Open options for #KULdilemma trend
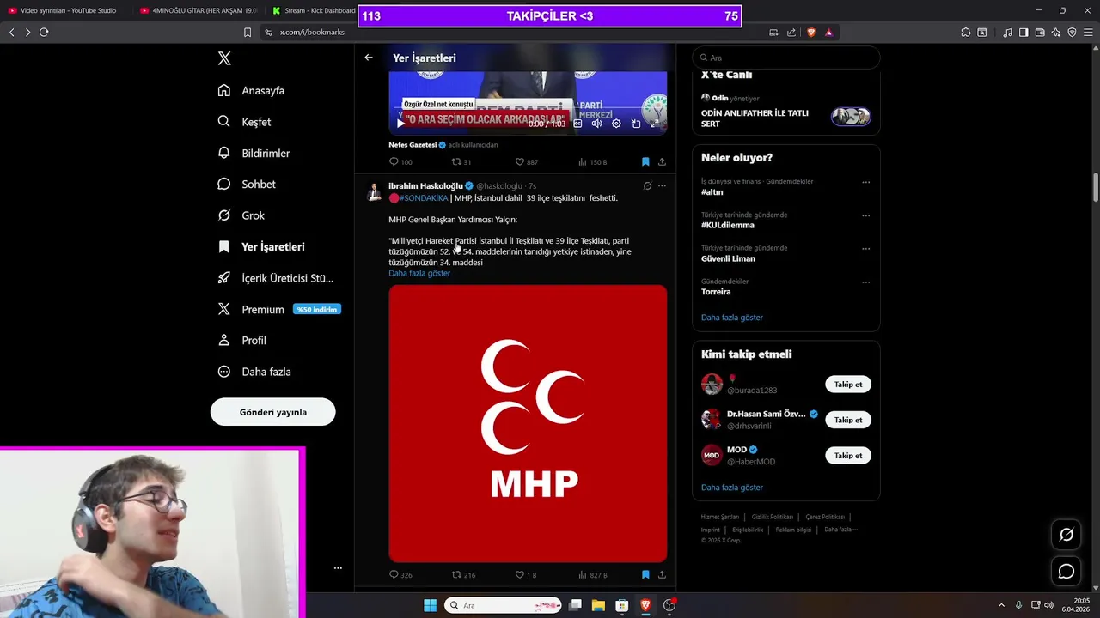Screen dimensions: 1100x618 click(865, 215)
